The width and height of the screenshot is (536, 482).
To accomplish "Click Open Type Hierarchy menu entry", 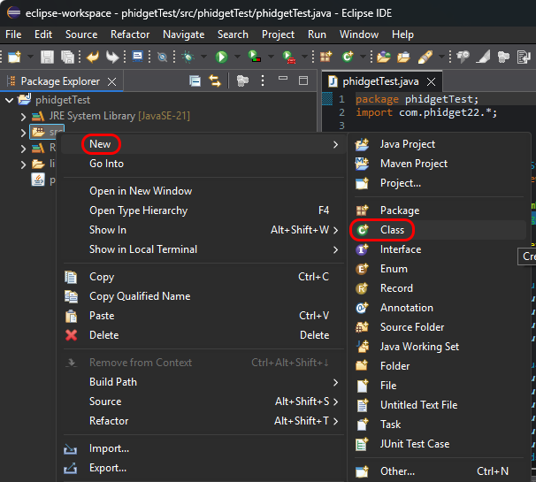I will coord(138,210).
